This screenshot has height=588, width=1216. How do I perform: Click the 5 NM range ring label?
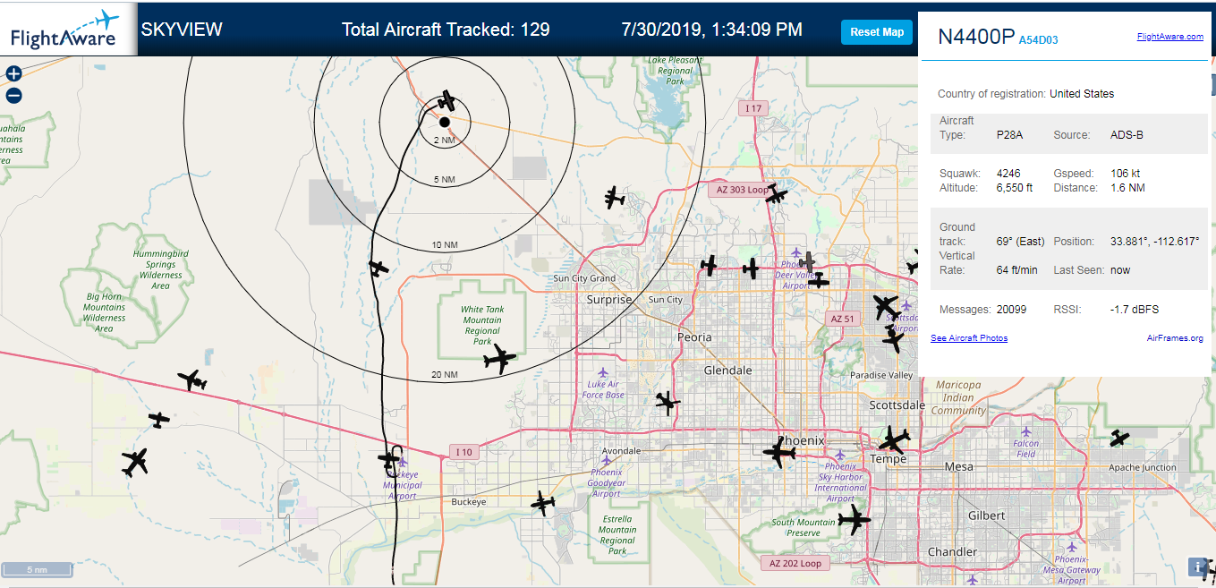coord(444,180)
